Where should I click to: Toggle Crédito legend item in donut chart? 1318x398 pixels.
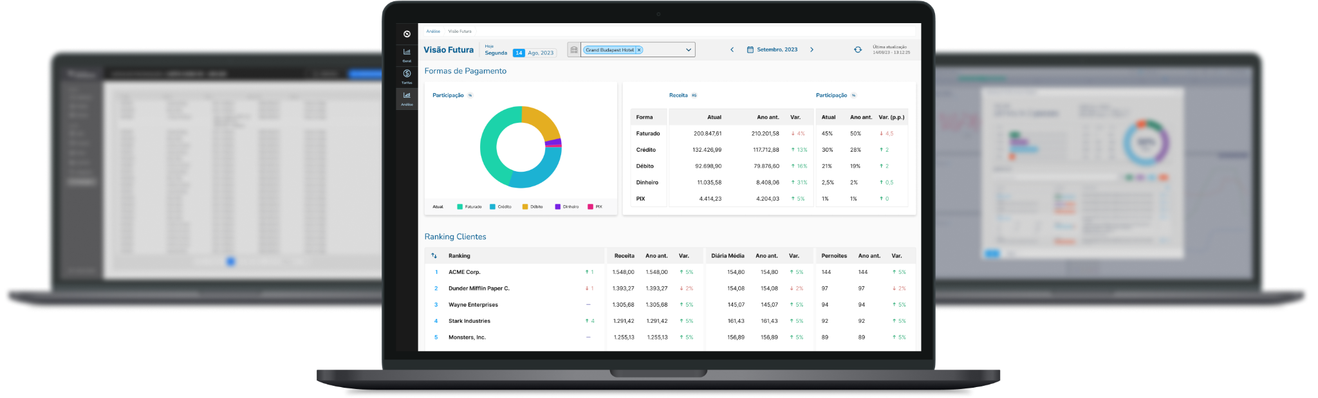click(501, 207)
